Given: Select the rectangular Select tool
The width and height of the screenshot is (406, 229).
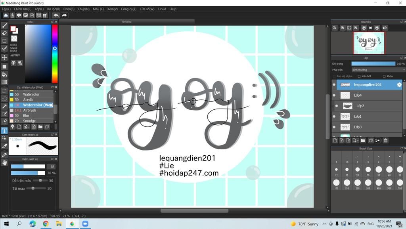Looking at the screenshot, I should pos(4,91).
